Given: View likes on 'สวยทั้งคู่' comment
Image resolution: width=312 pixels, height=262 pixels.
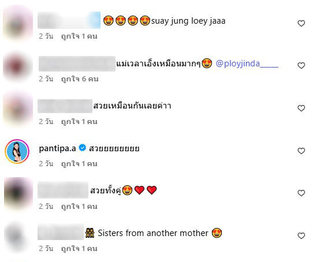Looking at the screenshot, I should pos(79,207).
